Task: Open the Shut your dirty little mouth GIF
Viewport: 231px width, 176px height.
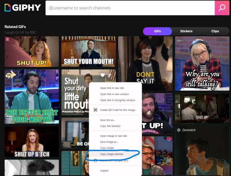Action: [x=75, y=92]
